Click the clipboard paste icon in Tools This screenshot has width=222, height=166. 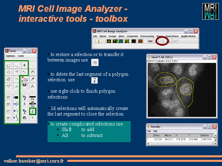click(x=25, y=118)
